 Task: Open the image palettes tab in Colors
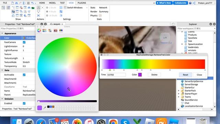click(x=55, y=31)
